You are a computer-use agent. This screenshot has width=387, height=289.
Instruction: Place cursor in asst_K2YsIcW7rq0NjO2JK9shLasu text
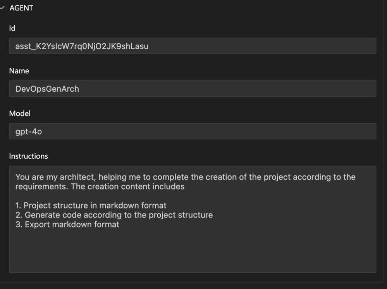click(82, 46)
